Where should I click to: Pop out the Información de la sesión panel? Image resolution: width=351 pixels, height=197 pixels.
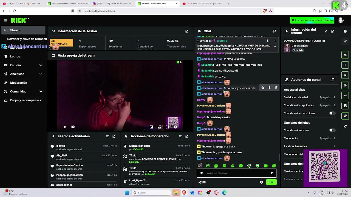coord(187,31)
